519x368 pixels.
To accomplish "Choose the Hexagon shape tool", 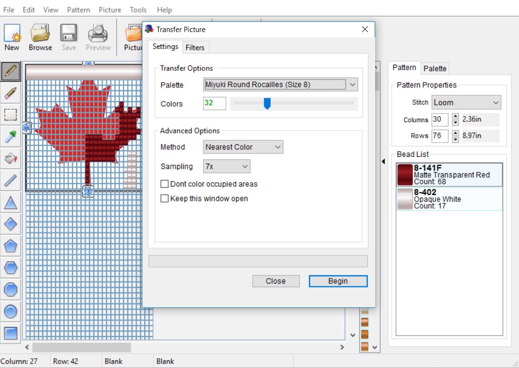I will [x=11, y=268].
